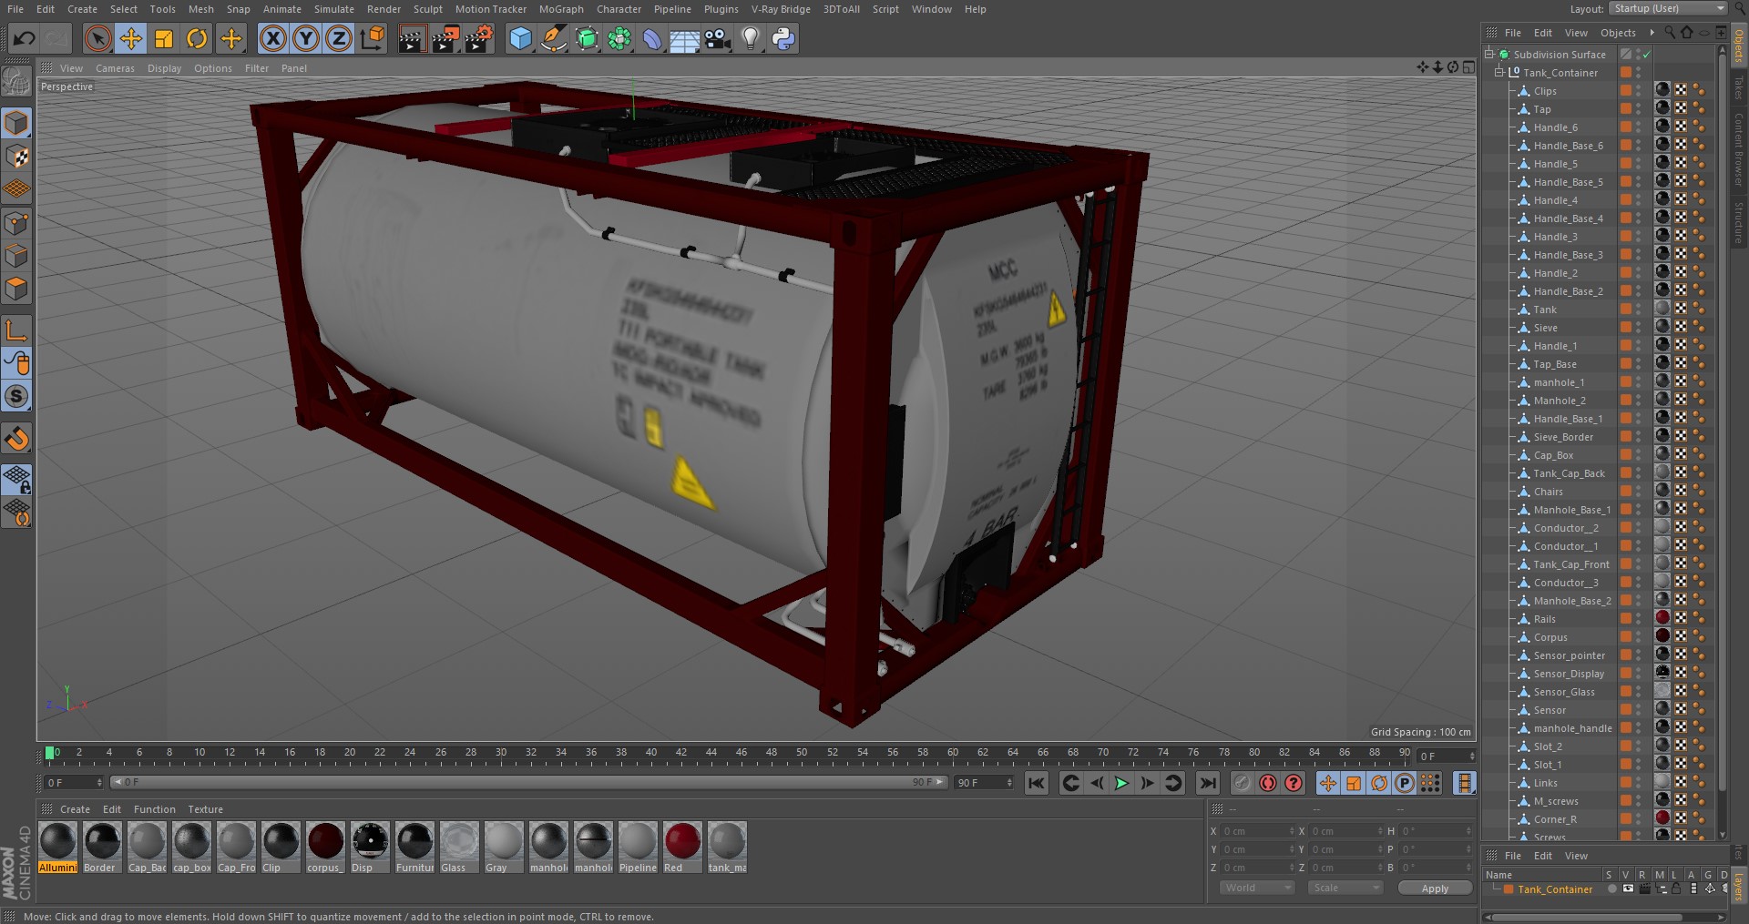Open the Simulate menu
This screenshot has height=924, width=1749.
[334, 9]
